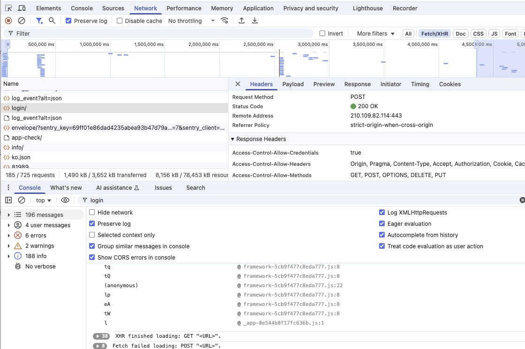This screenshot has height=349, width=525.
Task: Toggle Show CORS errors in console
Action: [x=92, y=257]
